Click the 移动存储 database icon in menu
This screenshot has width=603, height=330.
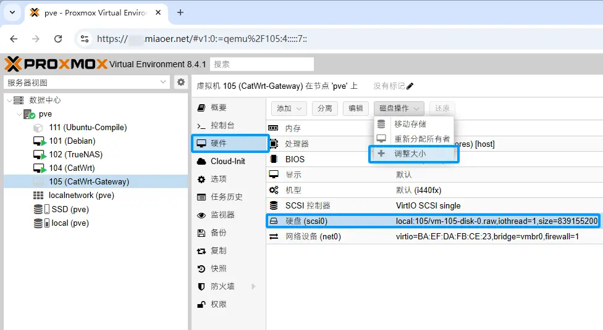point(381,124)
